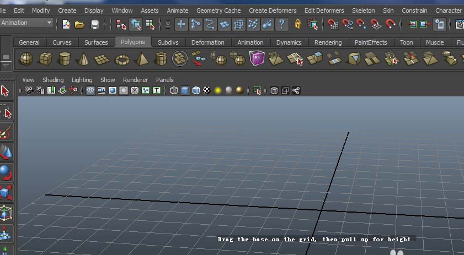Image resolution: width=464 pixels, height=255 pixels.
Task: Toggle smooth shade all blue cube button
Action: click(x=185, y=90)
